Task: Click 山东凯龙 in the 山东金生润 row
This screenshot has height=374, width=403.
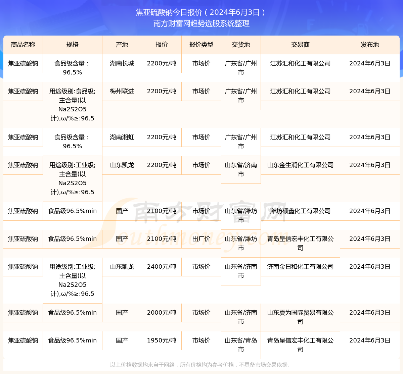Action: (x=122, y=165)
